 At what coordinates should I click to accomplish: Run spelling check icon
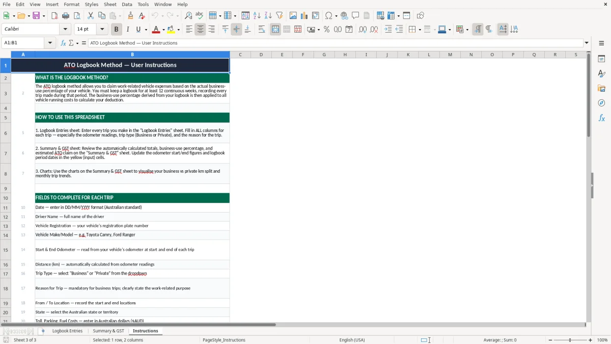point(200,16)
